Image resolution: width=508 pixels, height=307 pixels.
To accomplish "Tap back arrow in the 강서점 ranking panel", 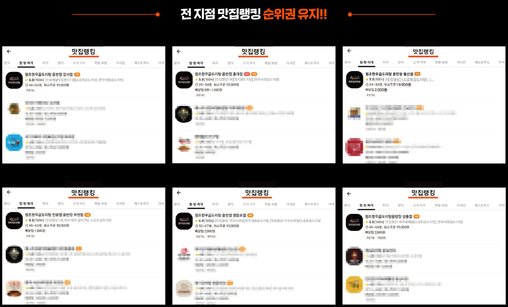I will tap(9, 51).
